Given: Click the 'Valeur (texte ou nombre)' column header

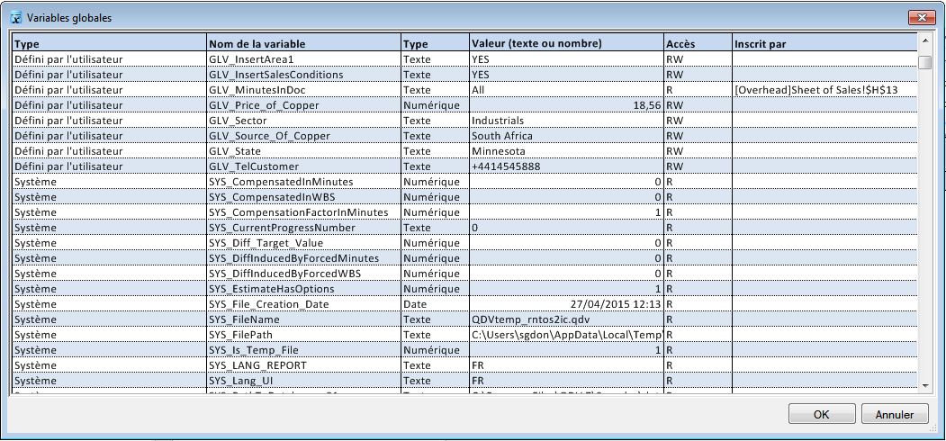Looking at the screenshot, I should 566,44.
